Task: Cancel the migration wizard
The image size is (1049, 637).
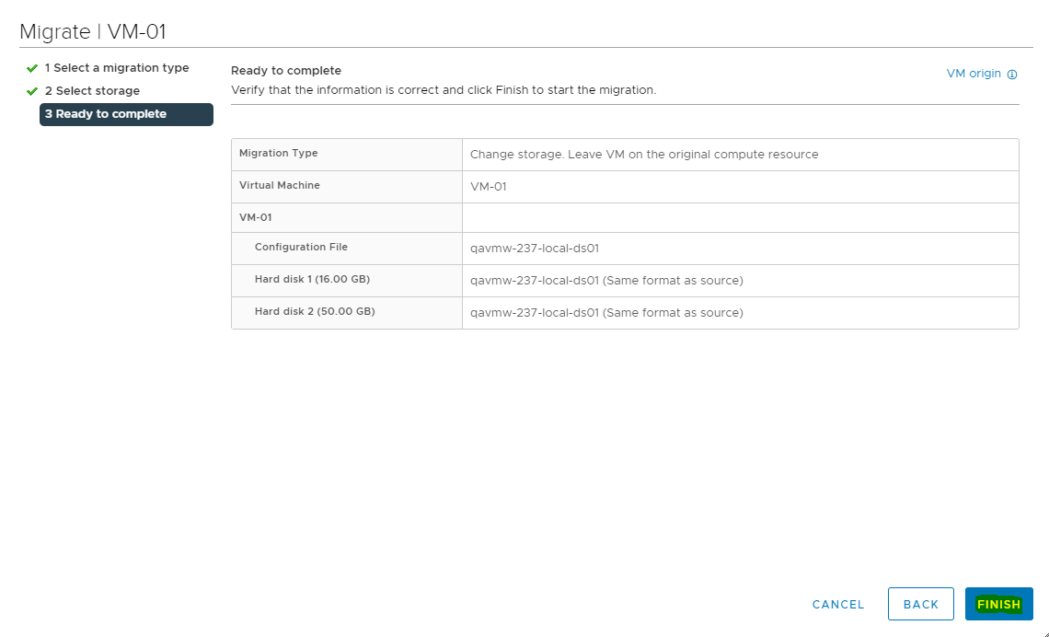Action: [838, 604]
